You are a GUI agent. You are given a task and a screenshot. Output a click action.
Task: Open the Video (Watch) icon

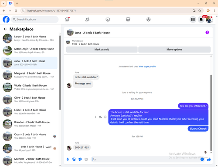108,20
